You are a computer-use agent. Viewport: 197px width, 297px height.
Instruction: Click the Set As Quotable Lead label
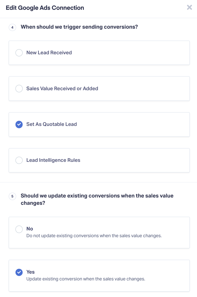click(52, 124)
